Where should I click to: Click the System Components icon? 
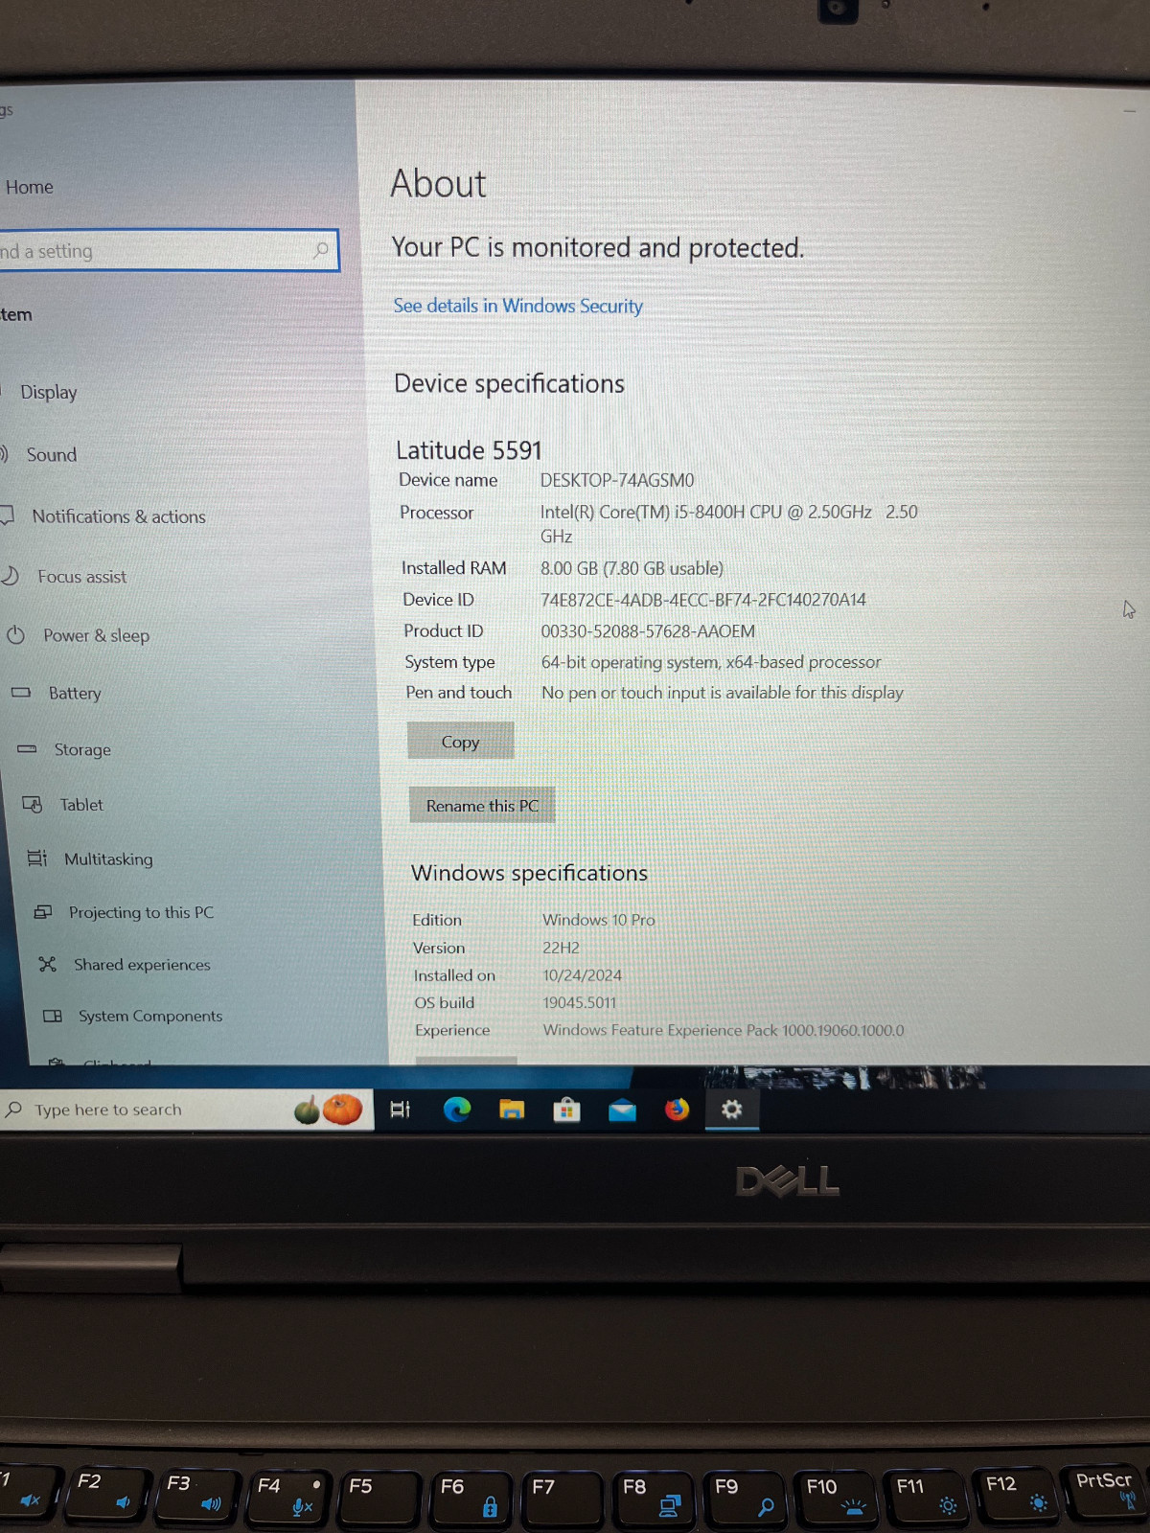53,1016
